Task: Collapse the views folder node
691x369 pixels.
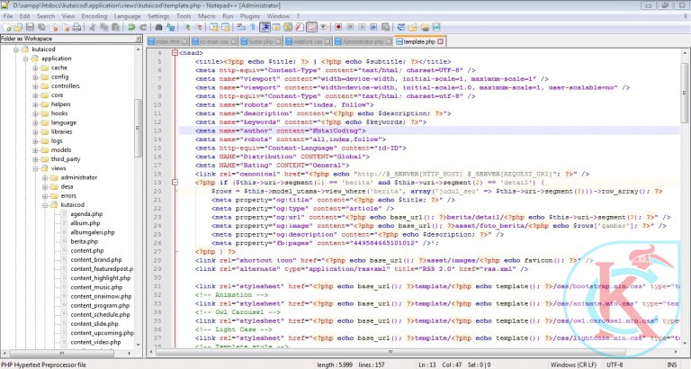Action: (x=36, y=168)
